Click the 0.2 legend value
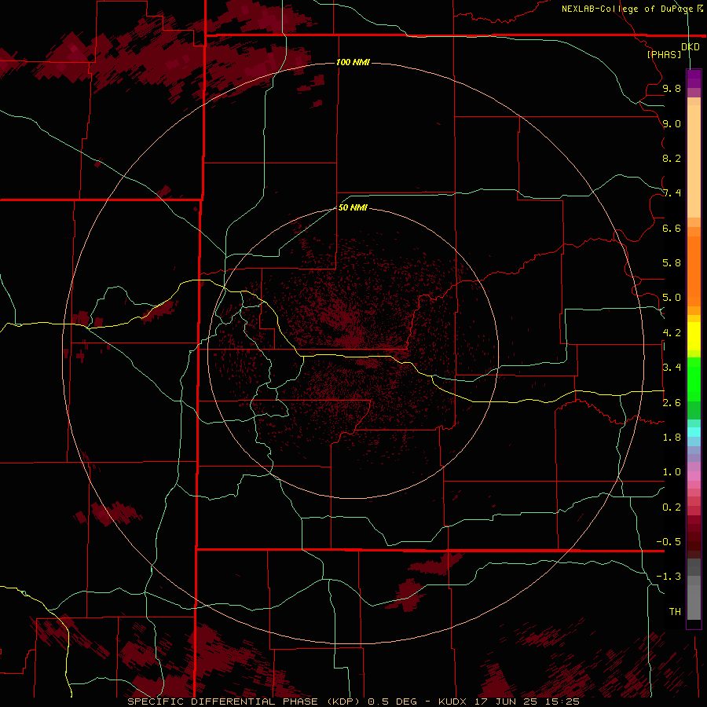Viewport: 707px width, 707px height. click(x=672, y=507)
